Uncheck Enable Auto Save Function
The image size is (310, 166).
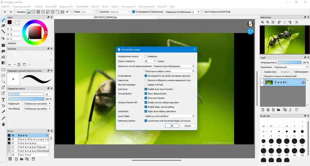145,89
